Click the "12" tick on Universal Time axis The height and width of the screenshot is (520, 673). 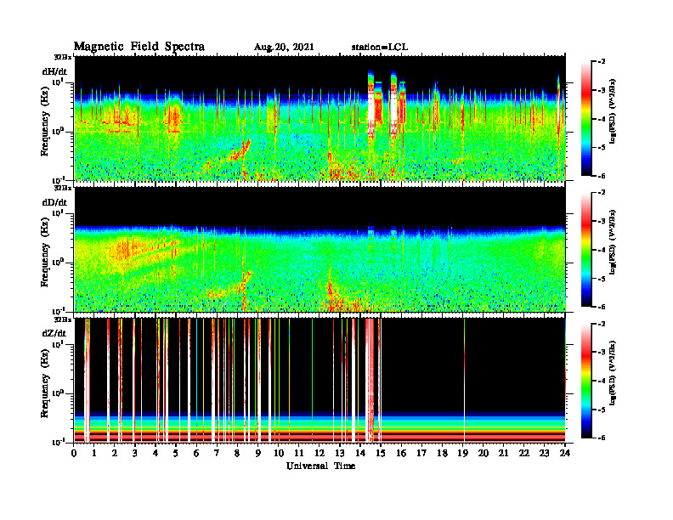pyautogui.click(x=319, y=453)
